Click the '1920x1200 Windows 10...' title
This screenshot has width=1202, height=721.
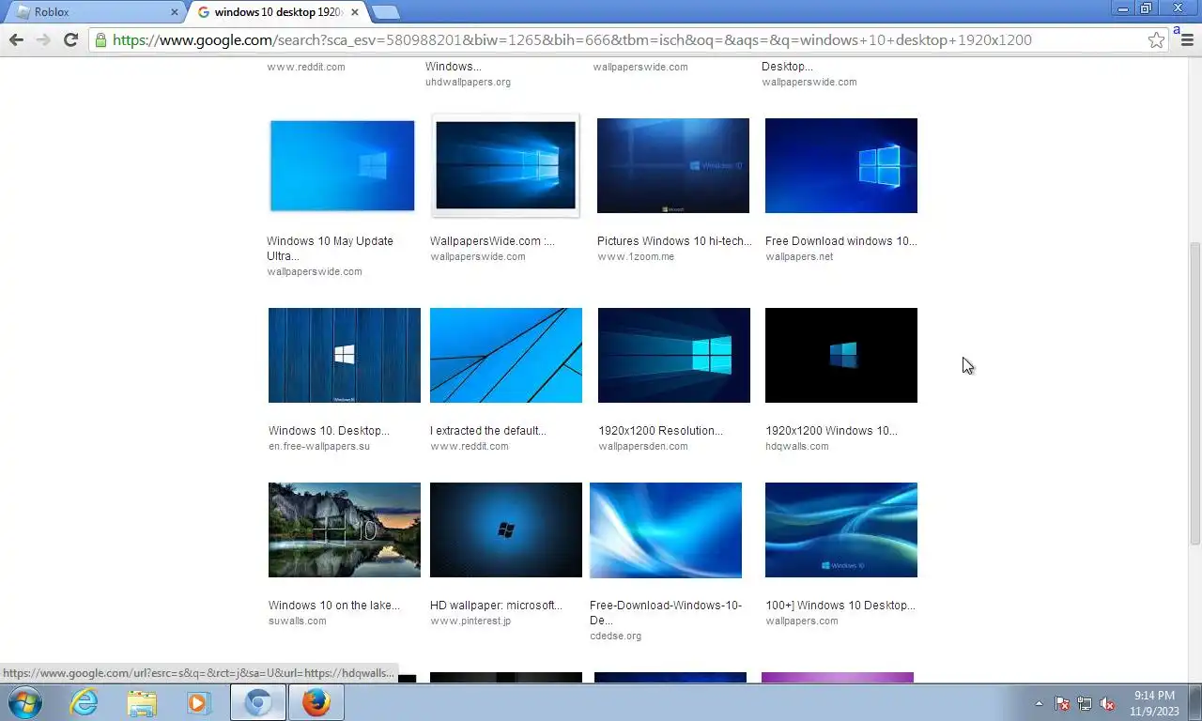pyautogui.click(x=831, y=431)
